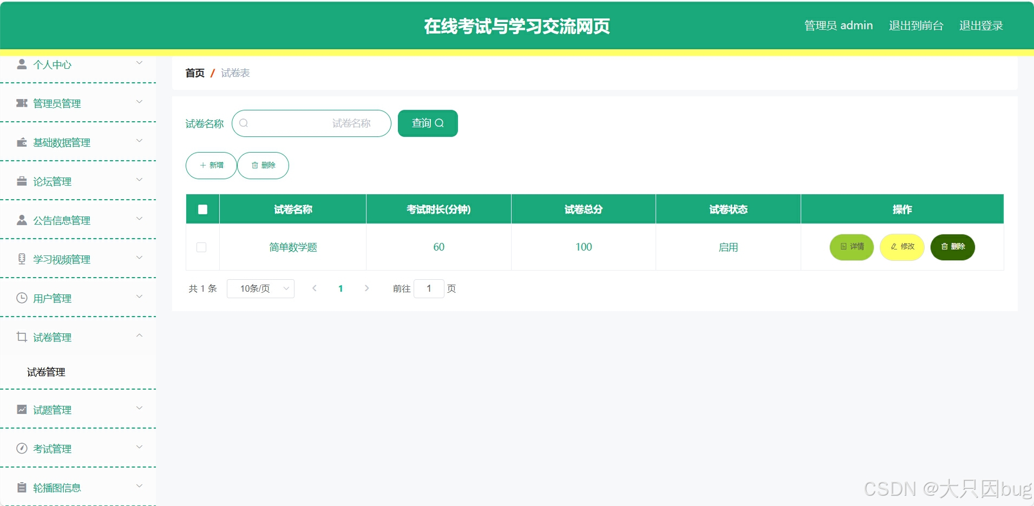Expand 基础数据管理 menu chevron
This screenshot has height=506, width=1034.
[x=139, y=141]
